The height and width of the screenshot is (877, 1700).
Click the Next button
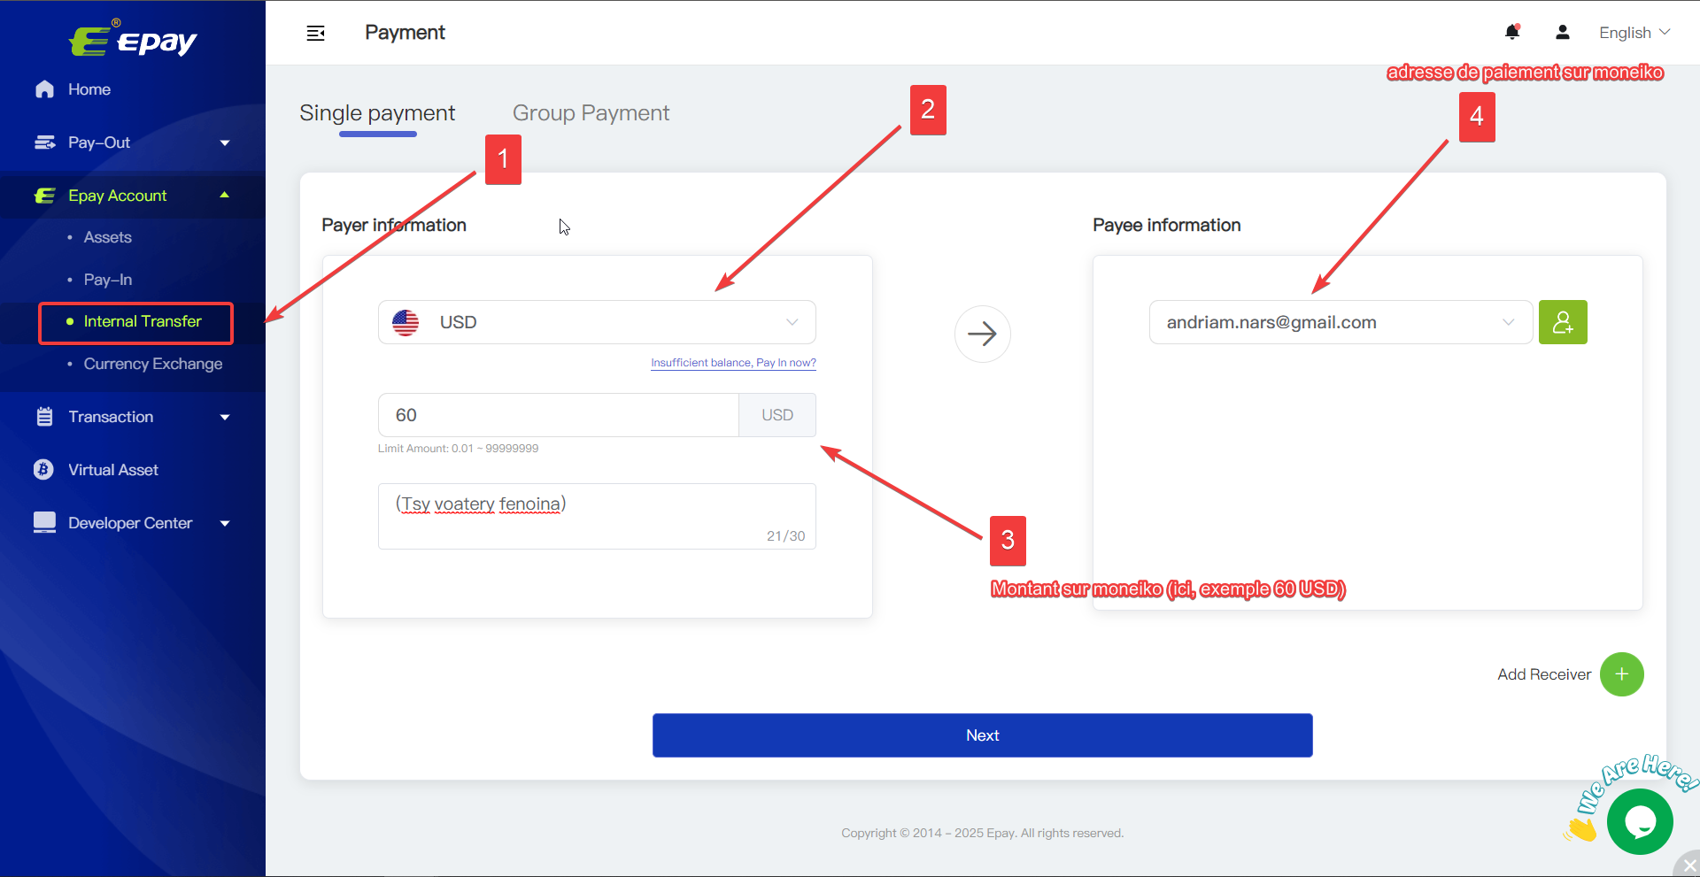pos(983,735)
